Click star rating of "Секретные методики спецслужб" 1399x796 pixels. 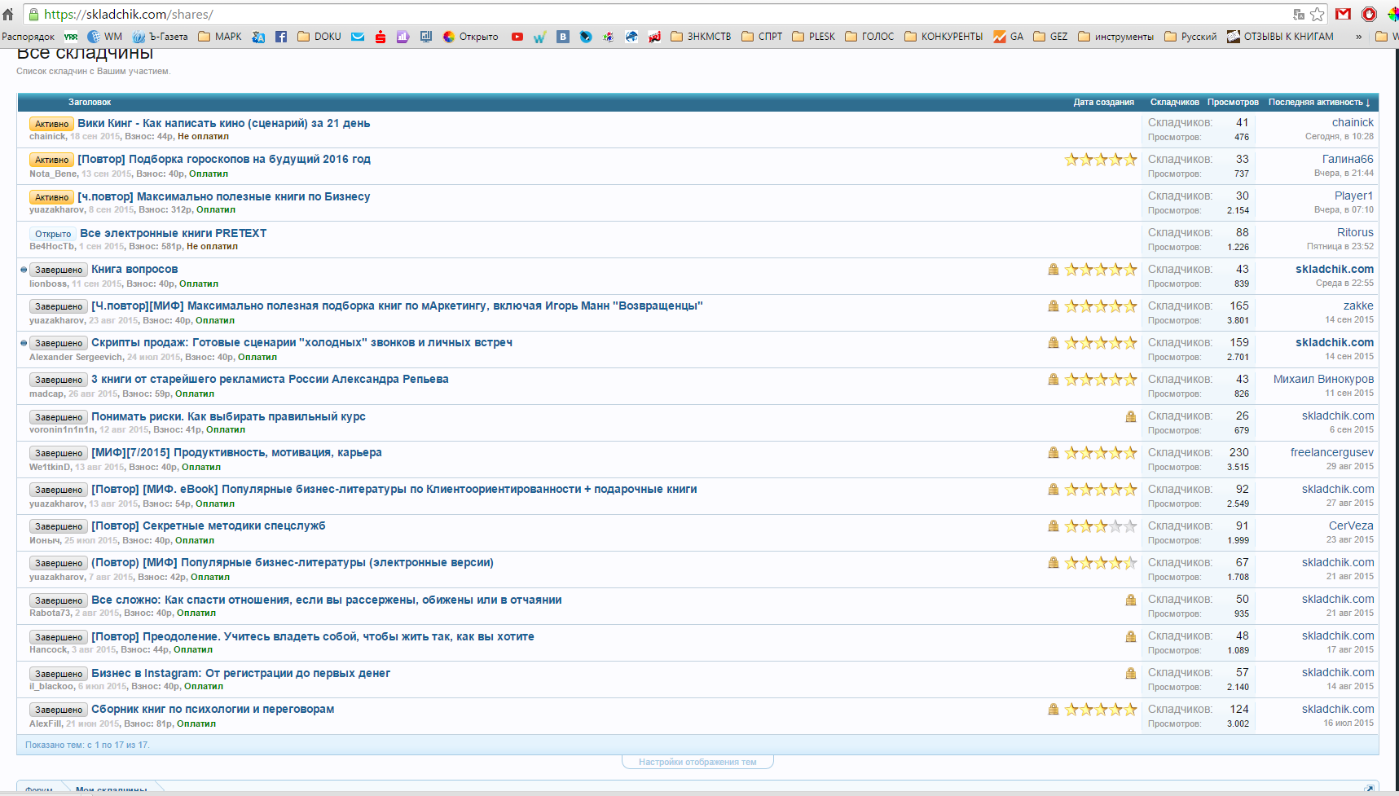tap(1100, 526)
